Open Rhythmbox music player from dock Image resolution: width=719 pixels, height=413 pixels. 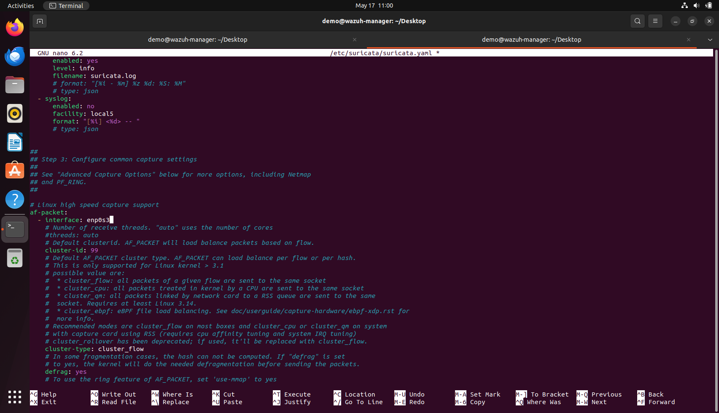(x=15, y=113)
